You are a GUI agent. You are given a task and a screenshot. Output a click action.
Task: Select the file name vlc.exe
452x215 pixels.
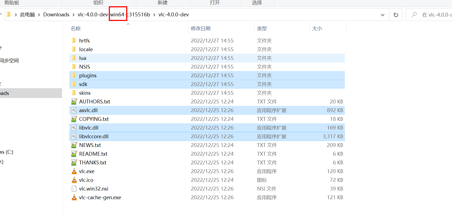point(87,171)
